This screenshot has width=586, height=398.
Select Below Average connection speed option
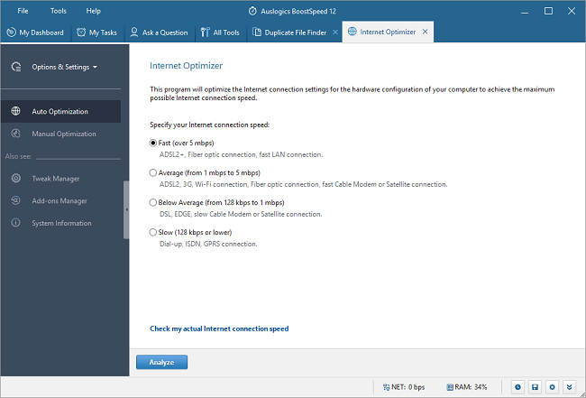pyautogui.click(x=153, y=202)
